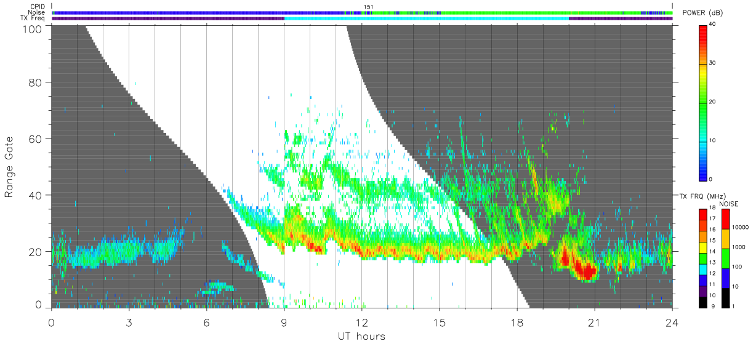Click the 3 tick on UT hours axis
This screenshot has width=756, height=349.
pos(129,322)
